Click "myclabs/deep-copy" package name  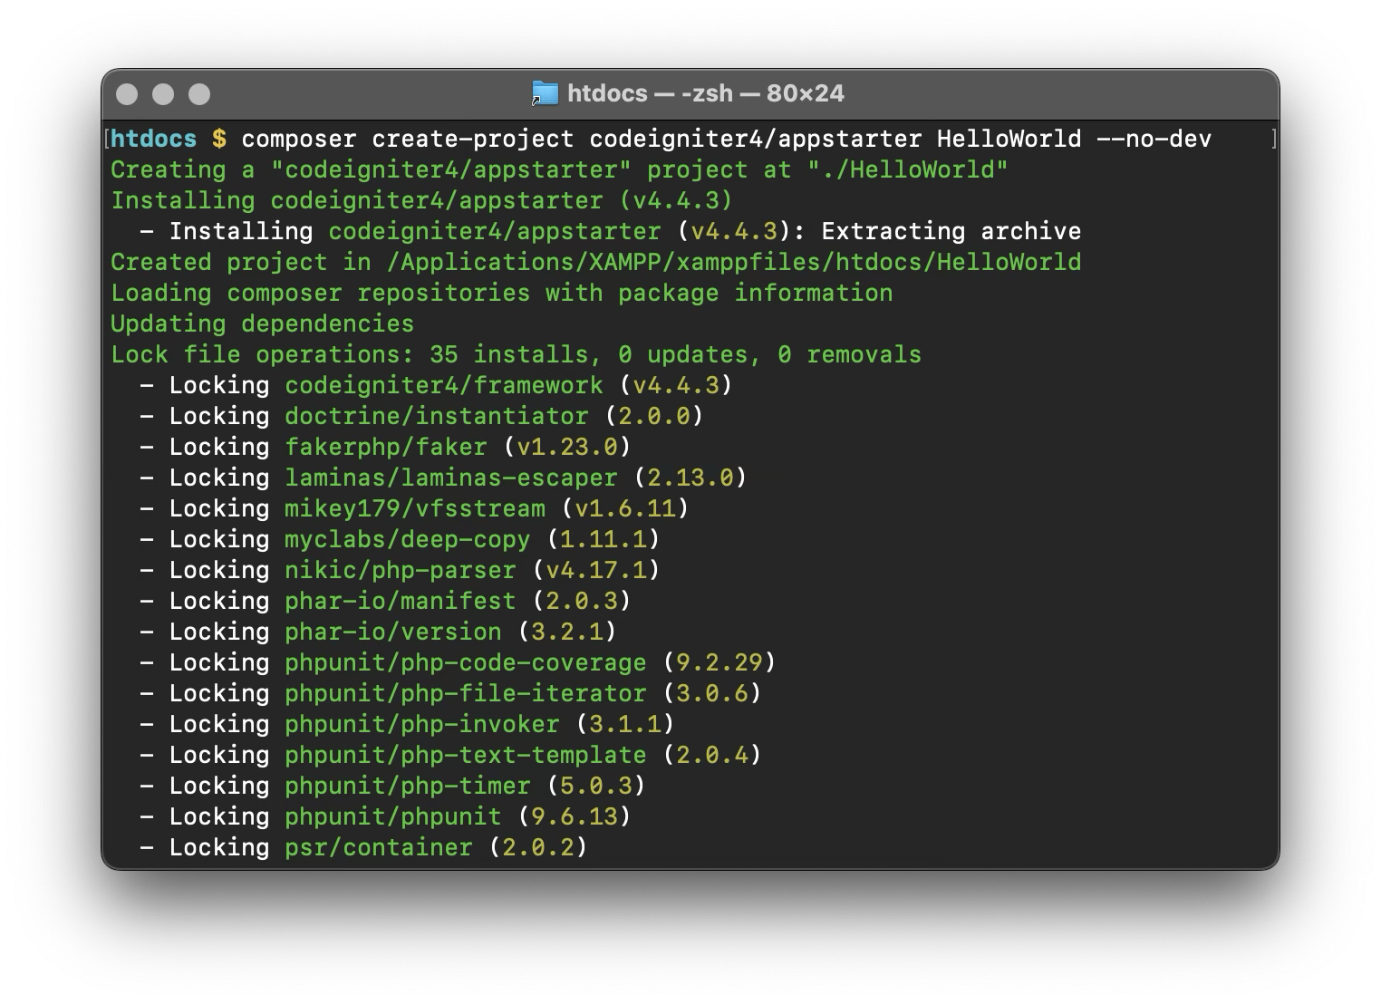click(x=408, y=539)
